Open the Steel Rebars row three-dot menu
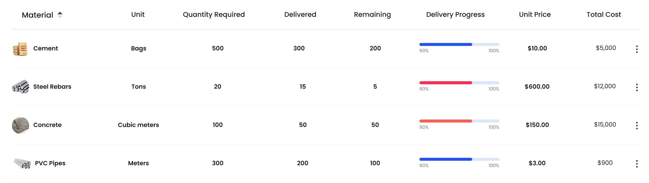The width and height of the screenshot is (649, 183). pyautogui.click(x=637, y=87)
